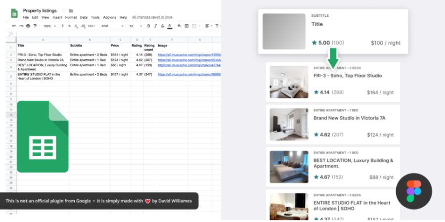Open the Arial font dropdown
Screen dimensions: 445x222
tap(112, 26)
